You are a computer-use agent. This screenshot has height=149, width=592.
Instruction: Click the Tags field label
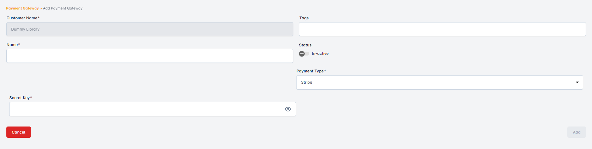(304, 18)
